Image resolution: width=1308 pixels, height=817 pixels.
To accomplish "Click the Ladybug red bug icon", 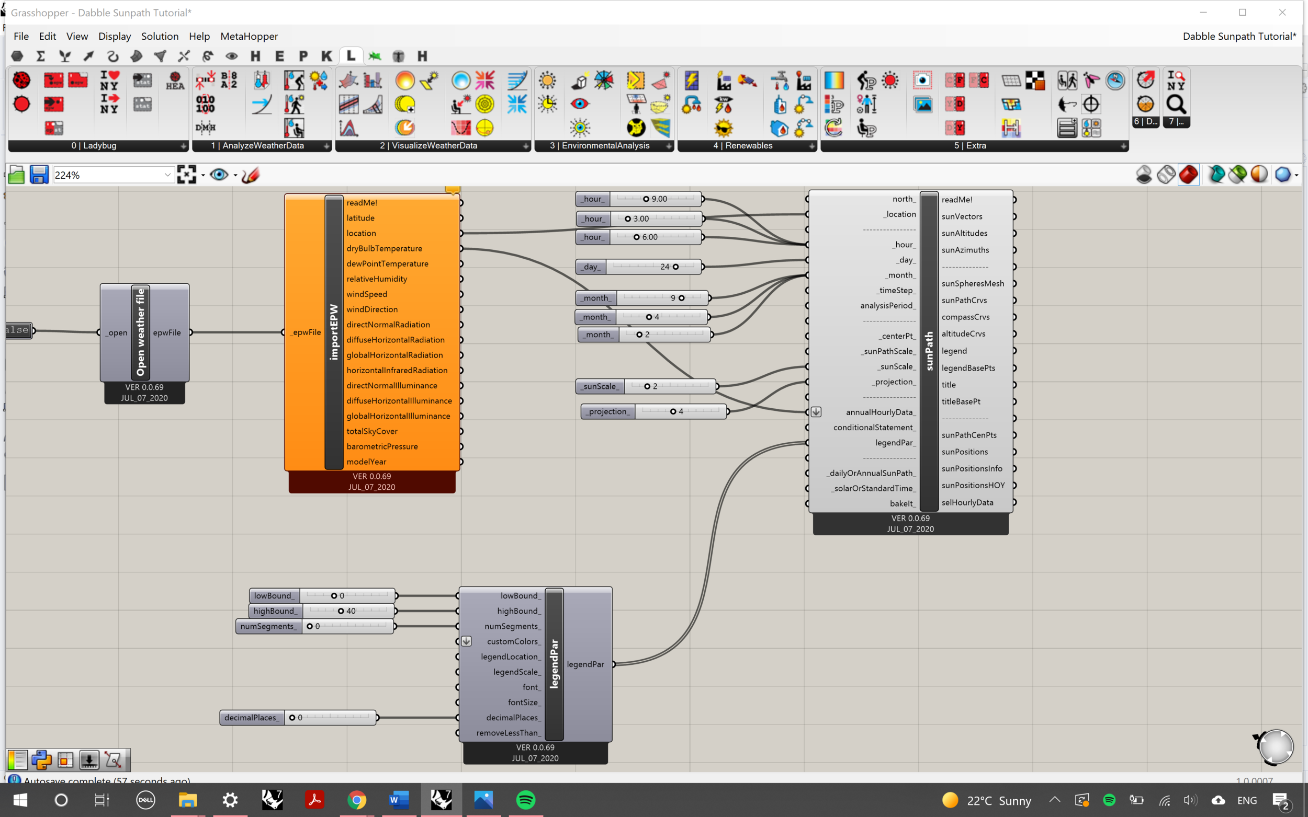I will click(21, 80).
